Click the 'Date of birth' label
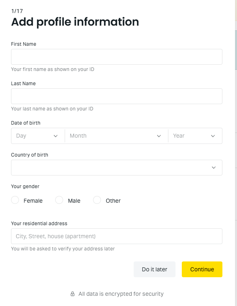The width and height of the screenshot is (237, 306). point(26,123)
